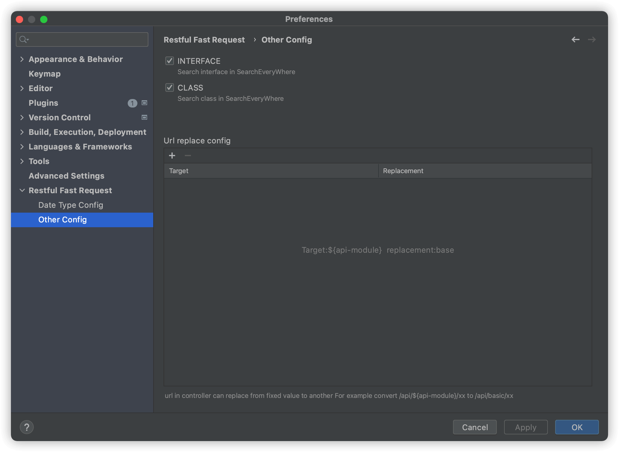Expand the Tools settings group
Screen dimensions: 619x452
point(22,161)
